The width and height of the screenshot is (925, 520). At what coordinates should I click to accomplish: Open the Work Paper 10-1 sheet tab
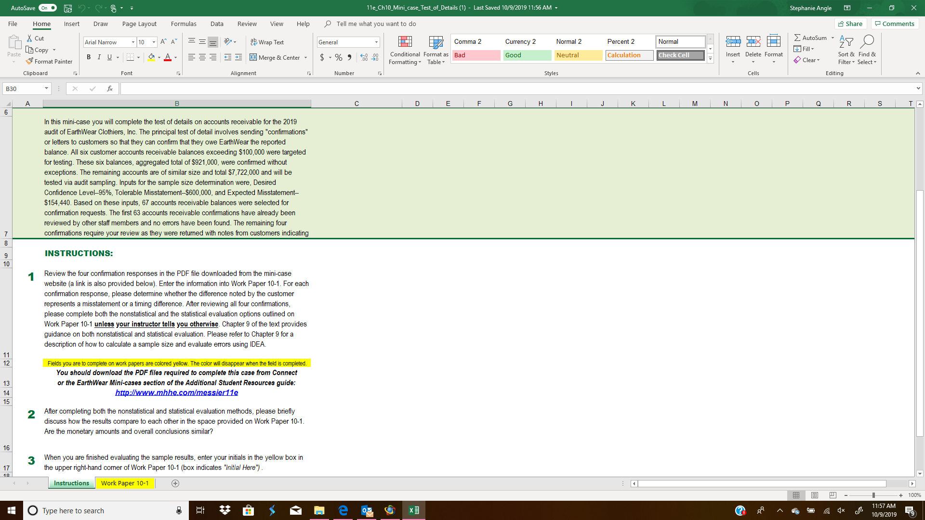pyautogui.click(x=125, y=483)
